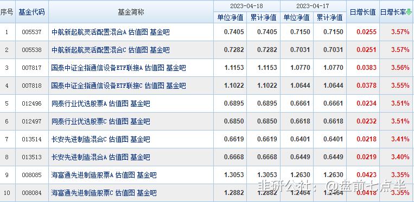Click fund code 013513
Screen dimensions: 414x202
point(31,157)
